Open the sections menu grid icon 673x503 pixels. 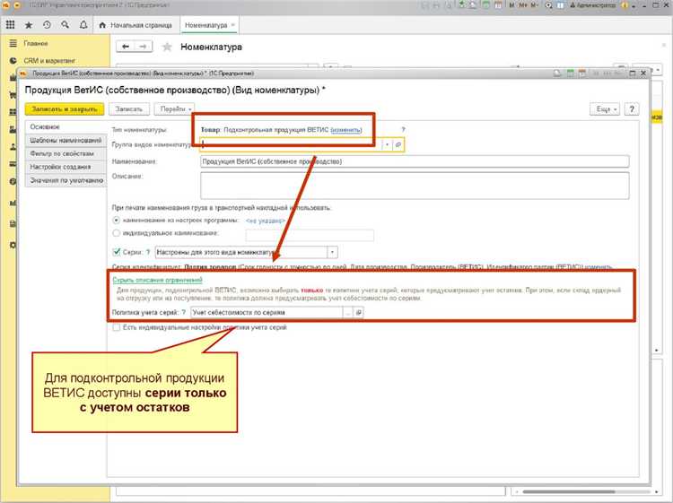tap(10, 25)
